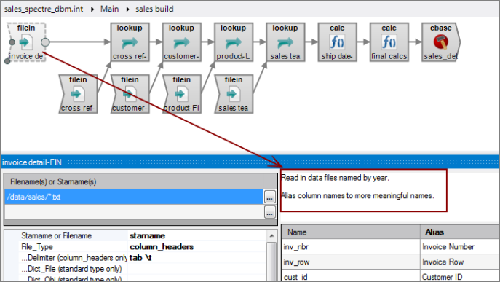Select the inv_nbr name cell

(351, 246)
